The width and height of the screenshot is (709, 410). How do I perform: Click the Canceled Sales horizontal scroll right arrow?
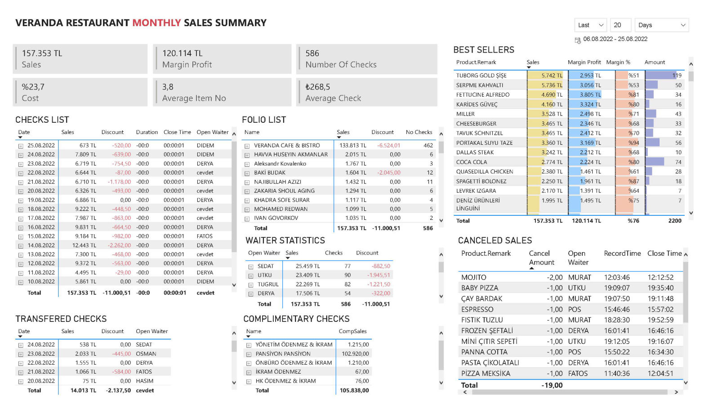pyautogui.click(x=676, y=392)
